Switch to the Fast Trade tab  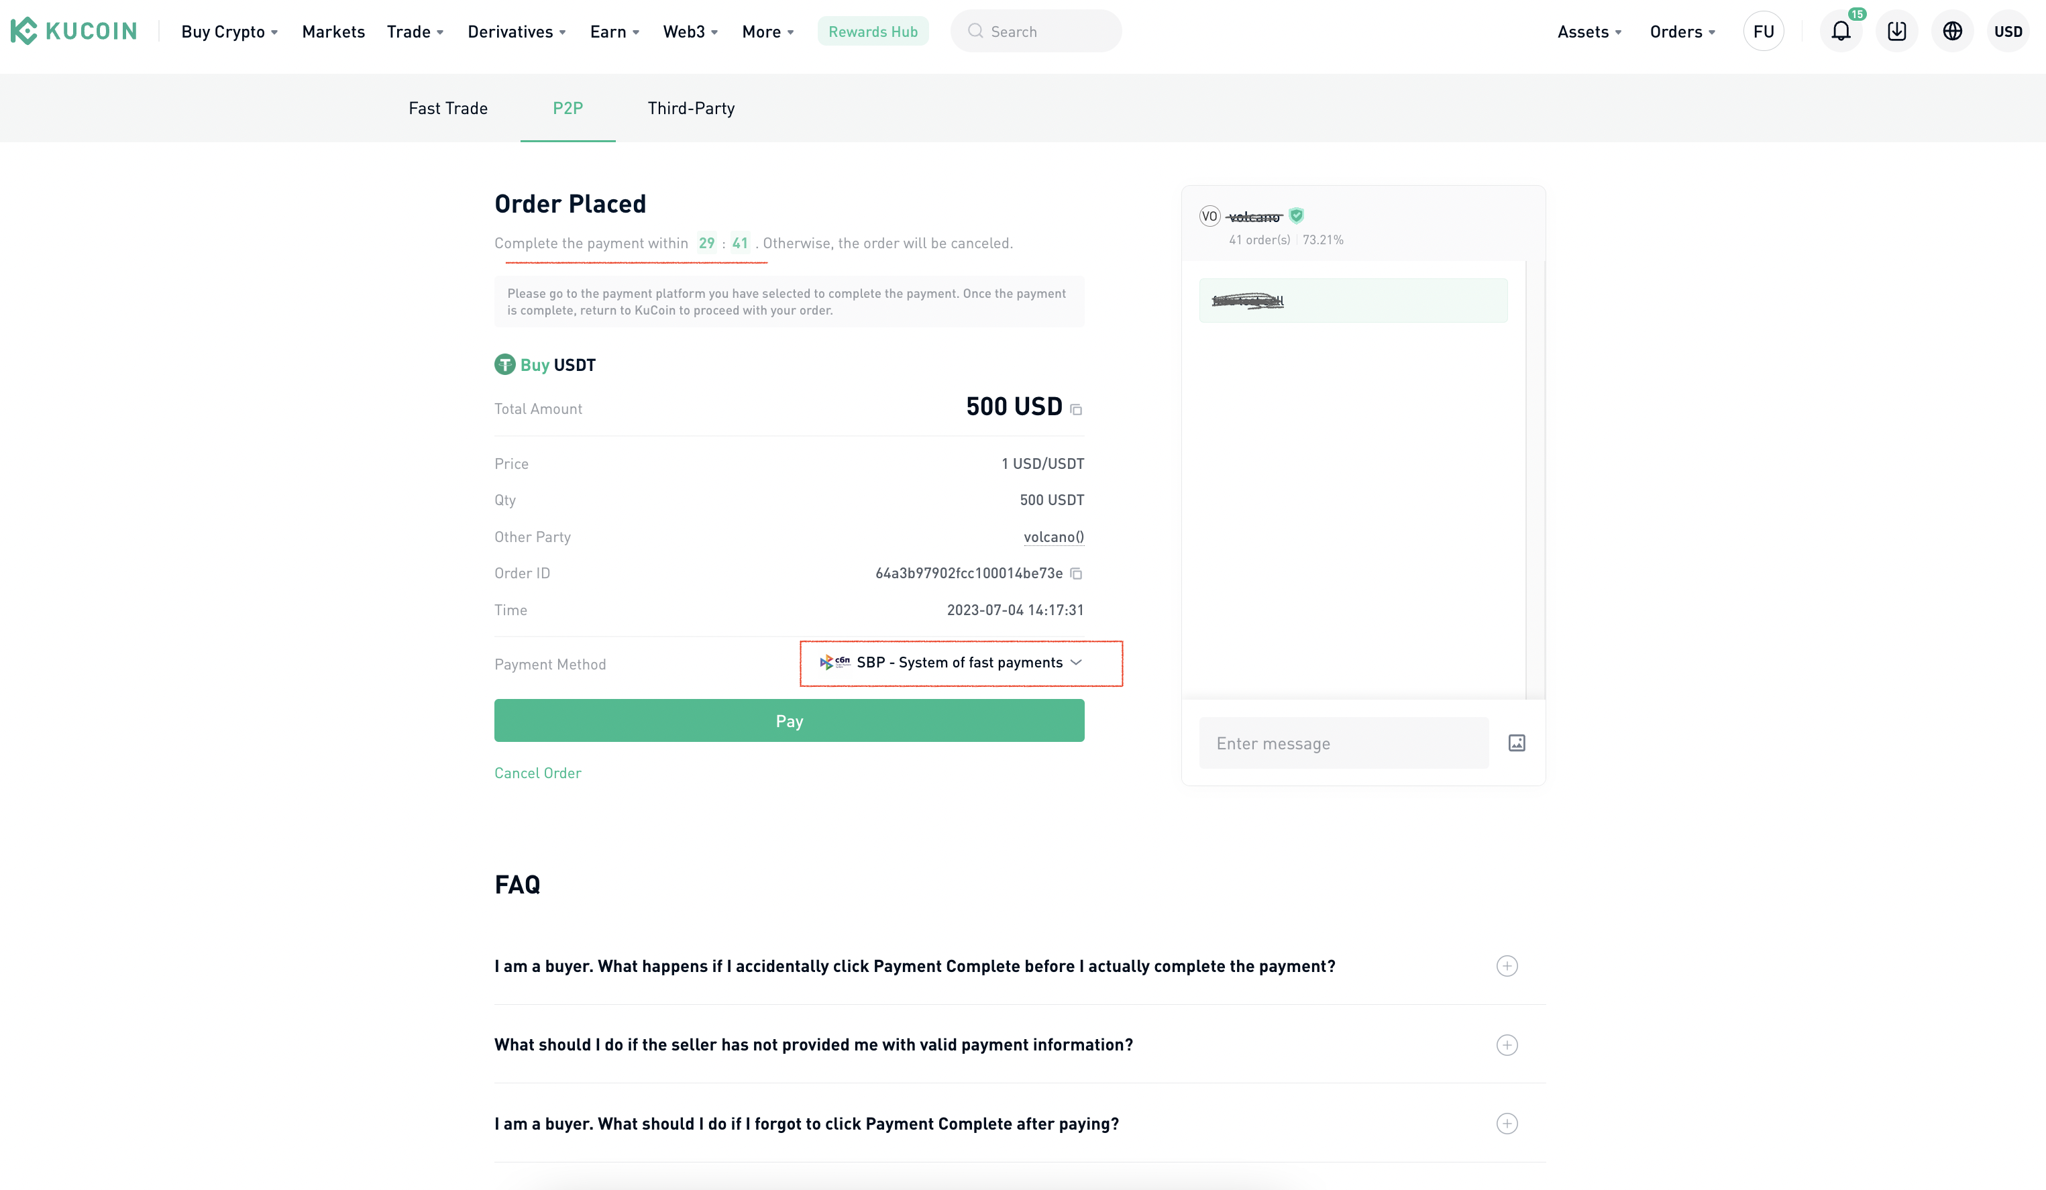click(447, 108)
